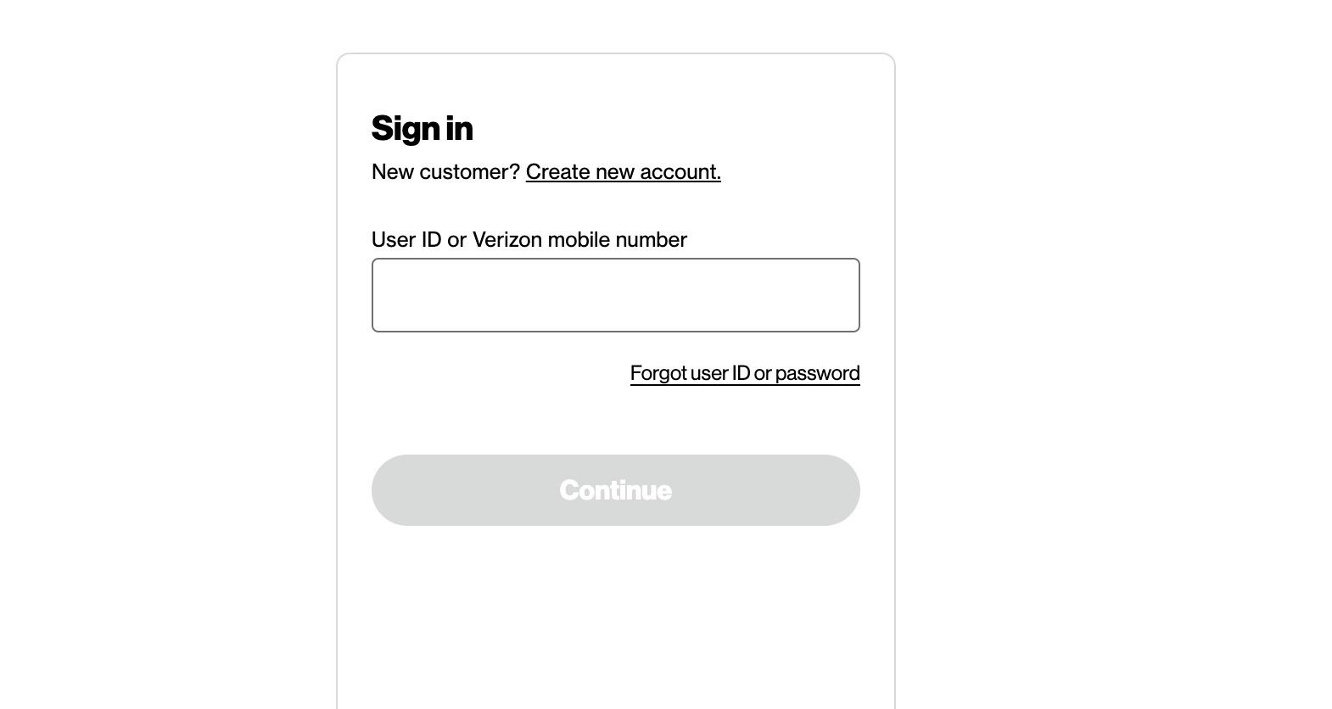1332x709 pixels.
Task: Click the label above the text input
Action: click(529, 240)
